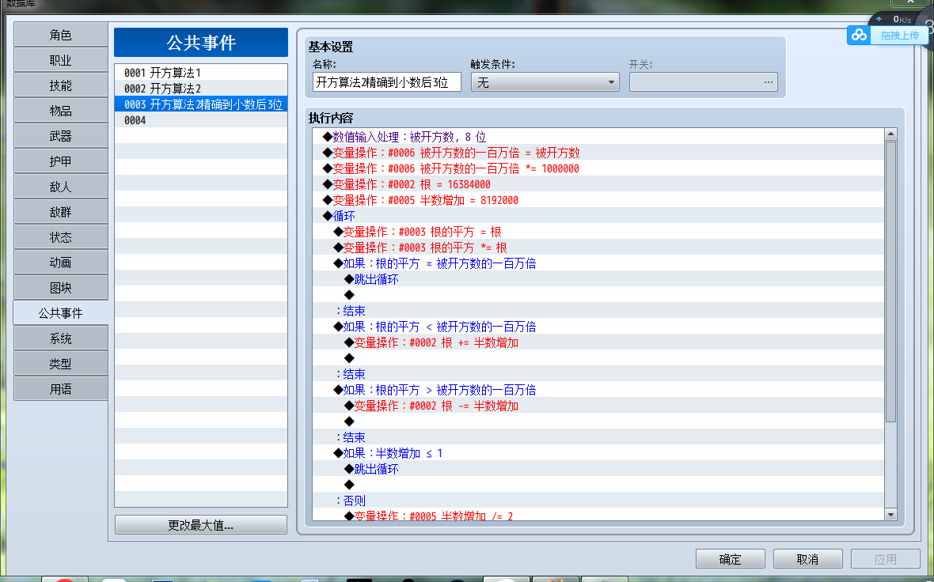Select the 技能 tab
The width and height of the screenshot is (934, 582).
click(61, 85)
